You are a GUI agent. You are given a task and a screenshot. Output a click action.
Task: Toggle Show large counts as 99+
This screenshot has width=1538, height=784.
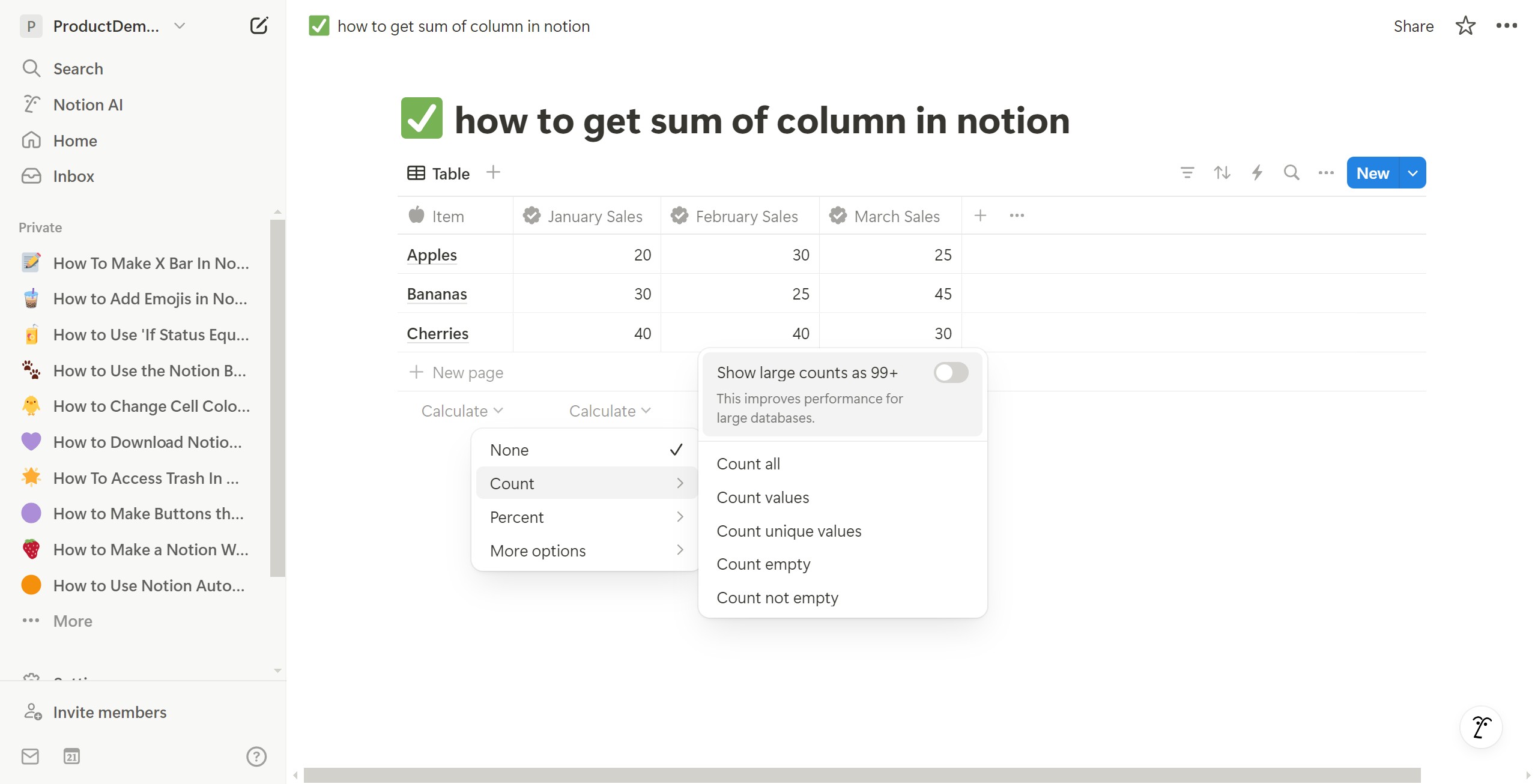[x=951, y=372]
